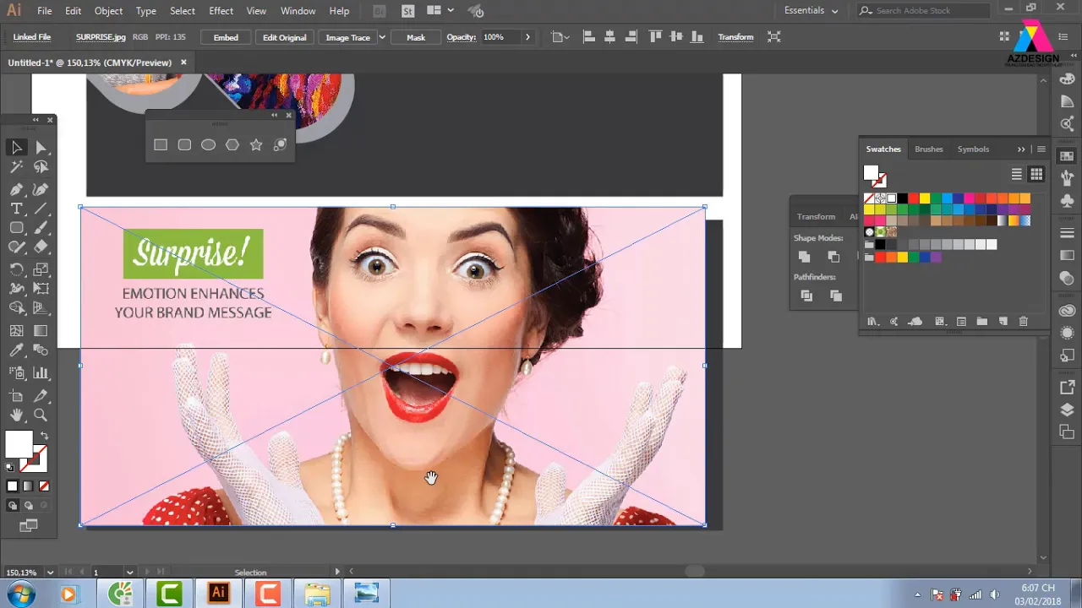Open the Object menu

pos(108,11)
